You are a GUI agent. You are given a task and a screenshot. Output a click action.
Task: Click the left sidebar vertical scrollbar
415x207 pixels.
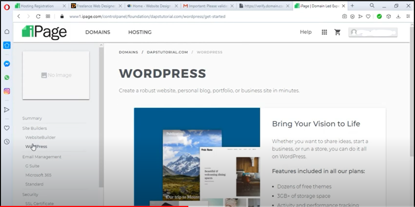pos(101,117)
